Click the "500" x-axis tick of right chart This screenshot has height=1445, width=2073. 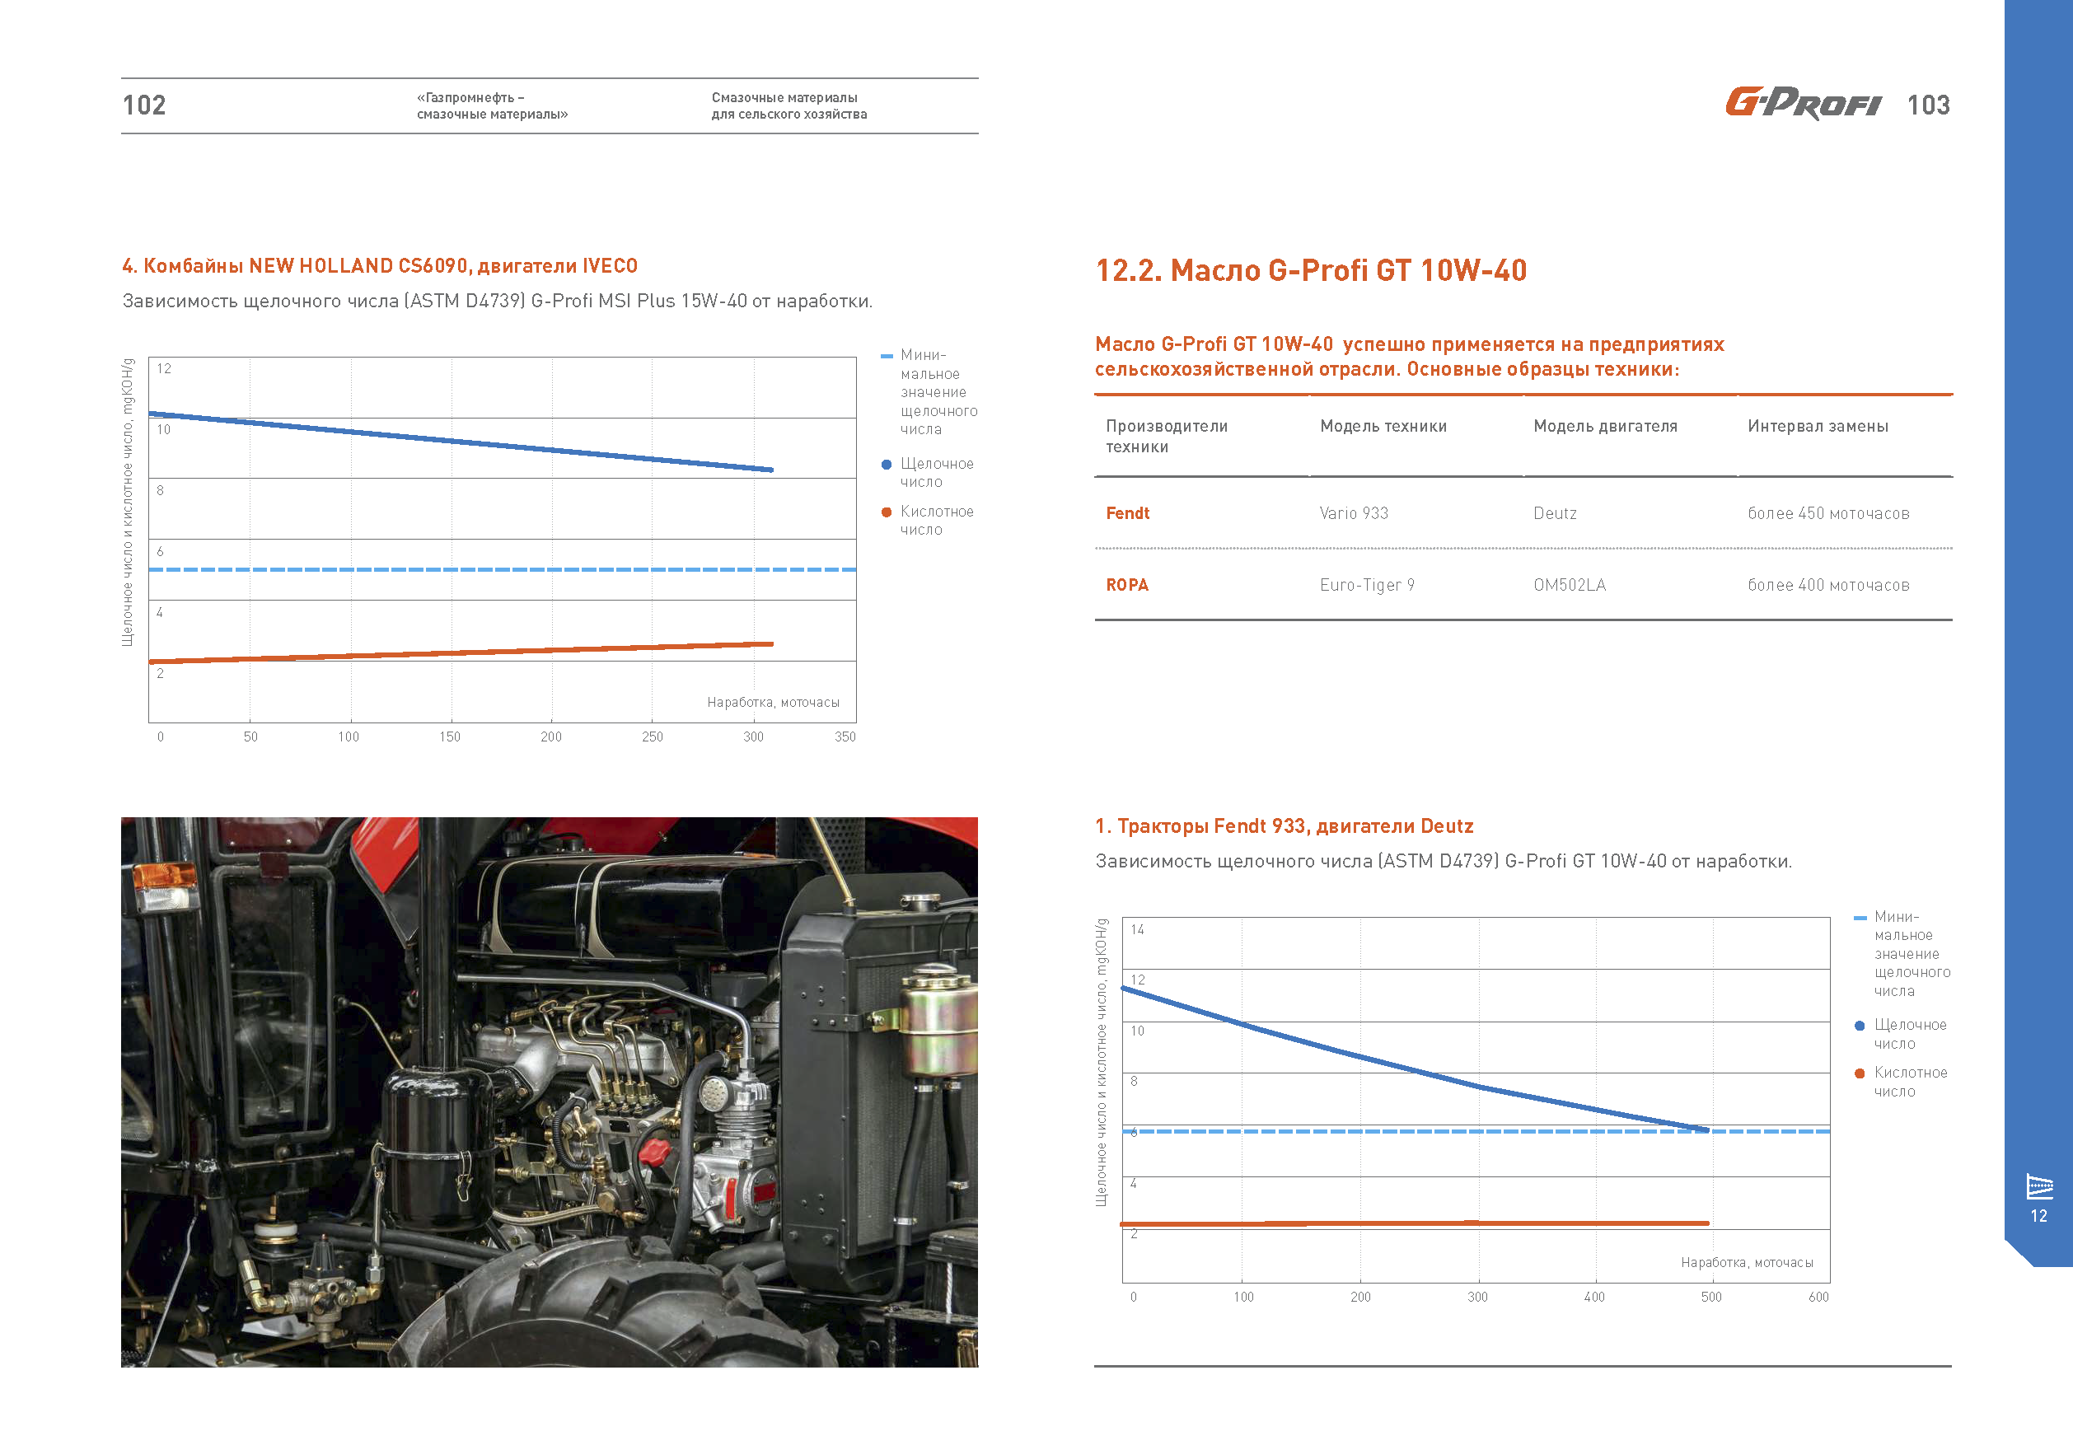(1711, 1297)
